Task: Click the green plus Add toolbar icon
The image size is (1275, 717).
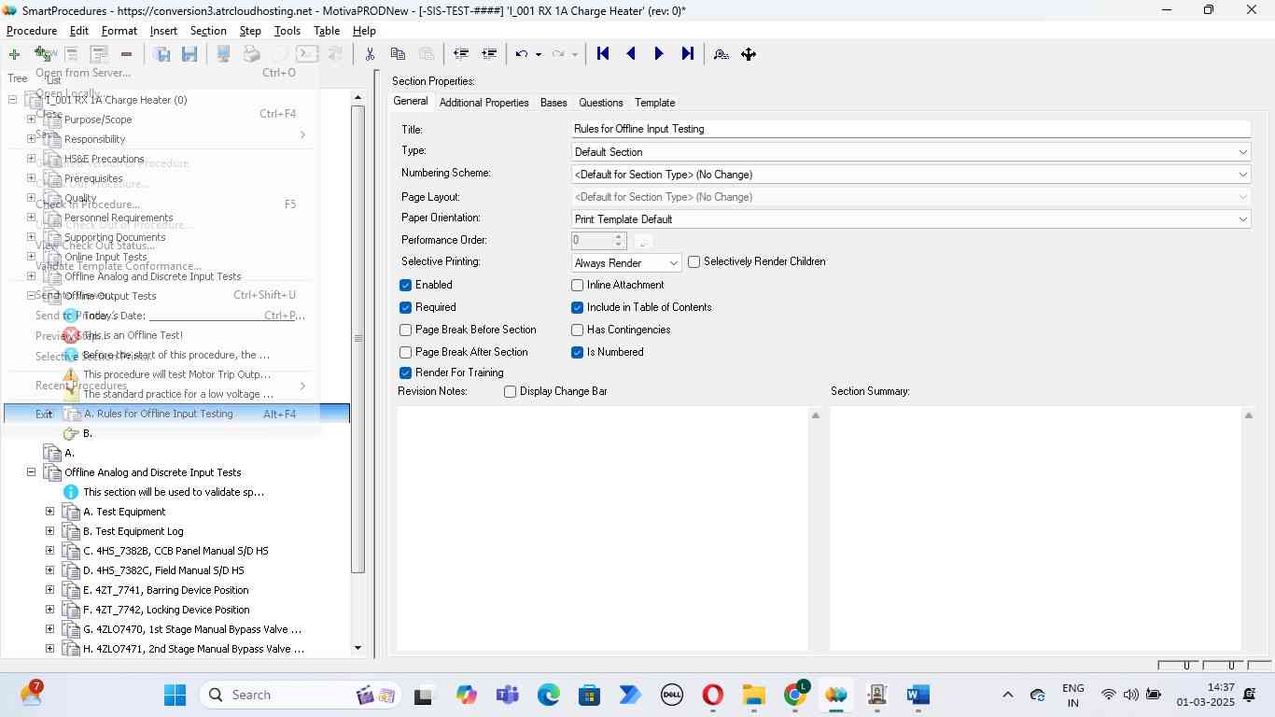Action: pyautogui.click(x=14, y=54)
